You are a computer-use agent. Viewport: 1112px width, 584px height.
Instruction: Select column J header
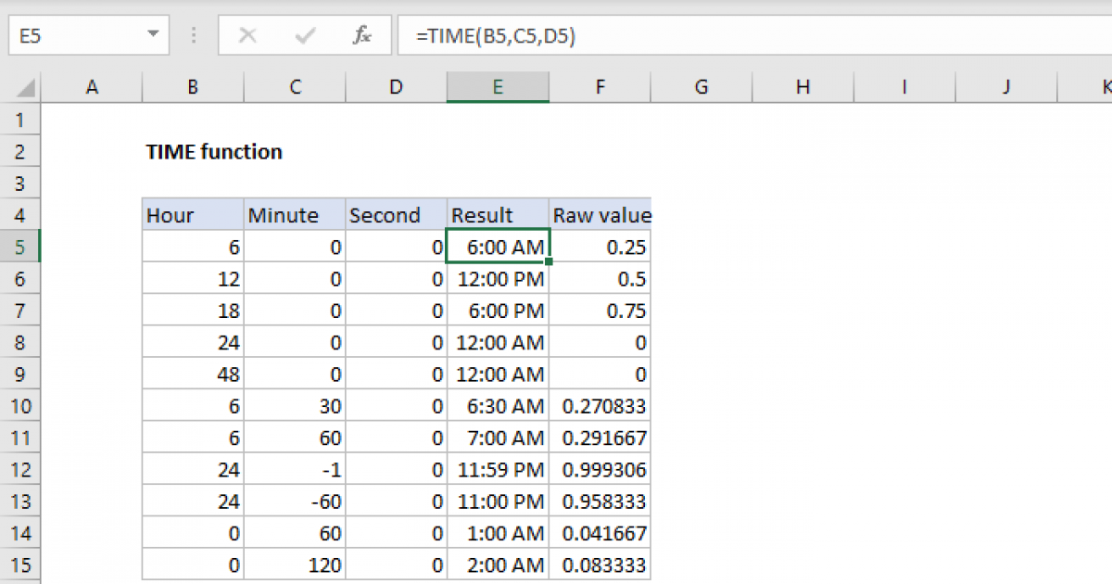click(1005, 87)
